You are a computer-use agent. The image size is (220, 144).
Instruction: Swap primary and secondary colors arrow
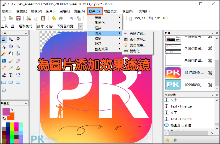click(12, 109)
